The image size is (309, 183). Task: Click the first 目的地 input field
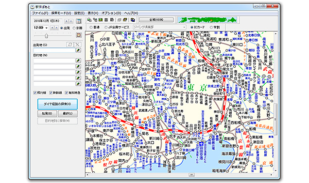[x=54, y=61]
